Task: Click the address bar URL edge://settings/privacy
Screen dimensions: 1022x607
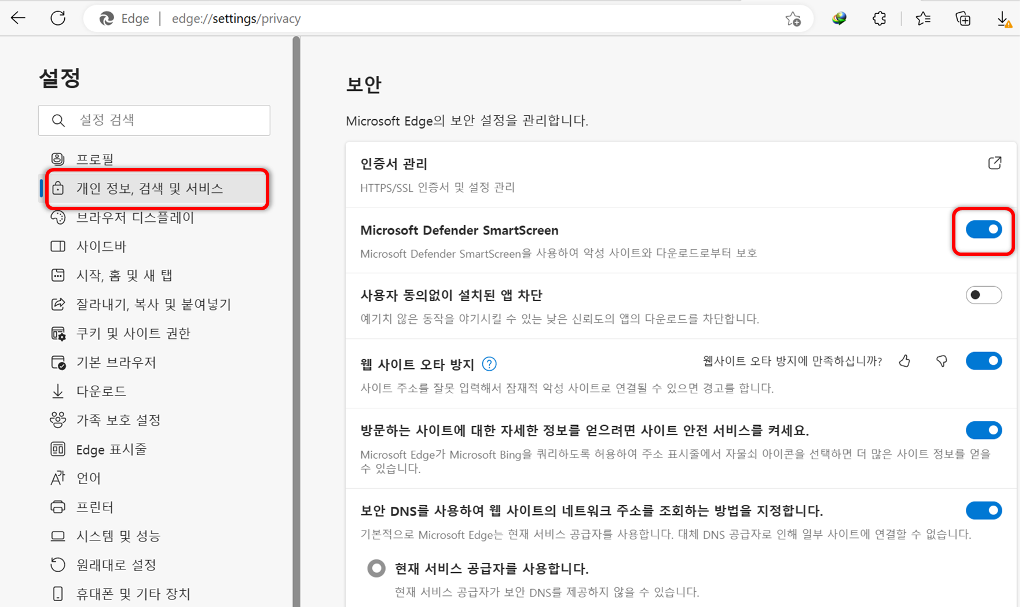Action: coord(236,19)
